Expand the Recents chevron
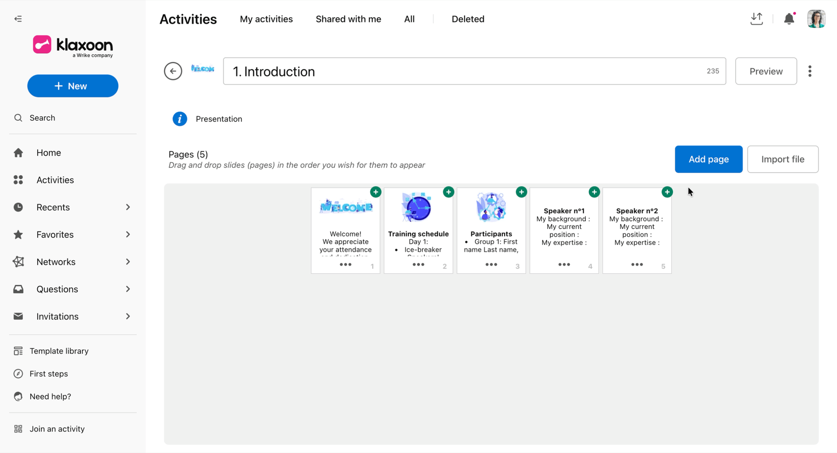This screenshot has width=837, height=453. tap(128, 207)
